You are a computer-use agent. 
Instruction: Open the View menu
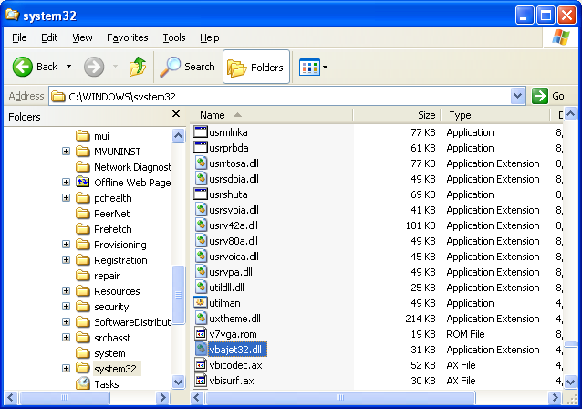[x=82, y=37]
